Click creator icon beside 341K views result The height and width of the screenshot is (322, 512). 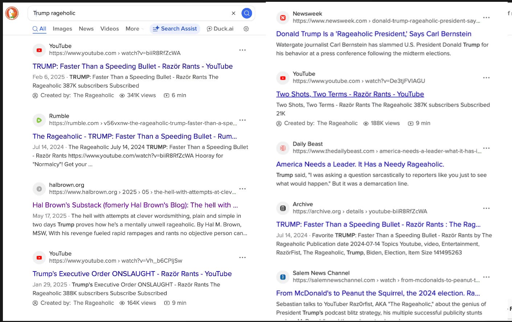click(35, 96)
